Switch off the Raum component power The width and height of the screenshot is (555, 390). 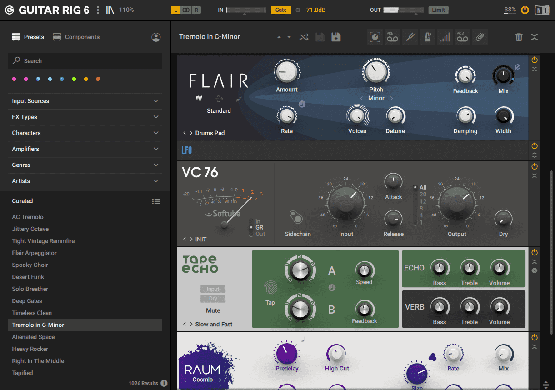coord(535,337)
